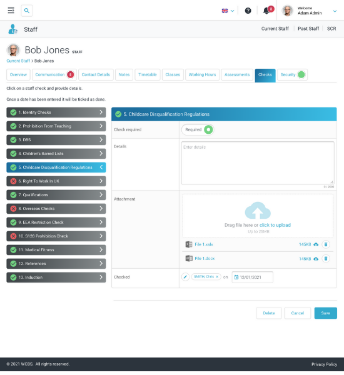
Task: Click green tick on Identity Checks
Action: click(x=13, y=112)
